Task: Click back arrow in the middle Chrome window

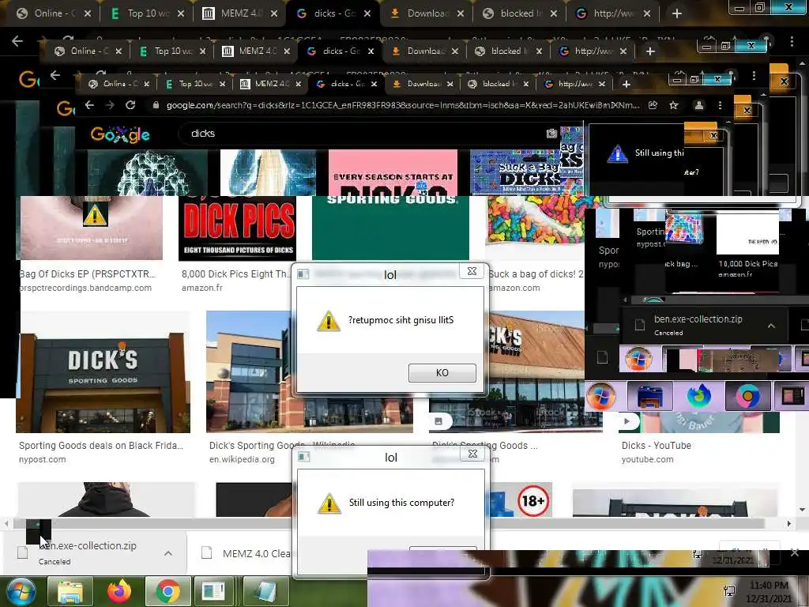Action: [x=55, y=75]
